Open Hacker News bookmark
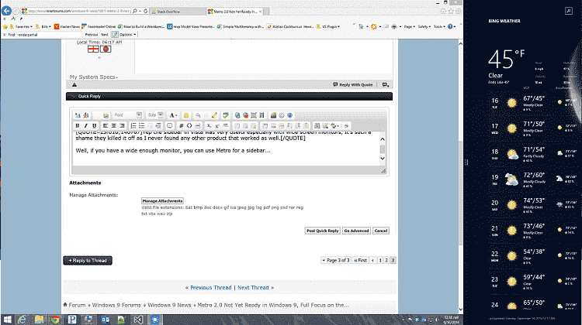582x325 pixels. tap(67, 26)
